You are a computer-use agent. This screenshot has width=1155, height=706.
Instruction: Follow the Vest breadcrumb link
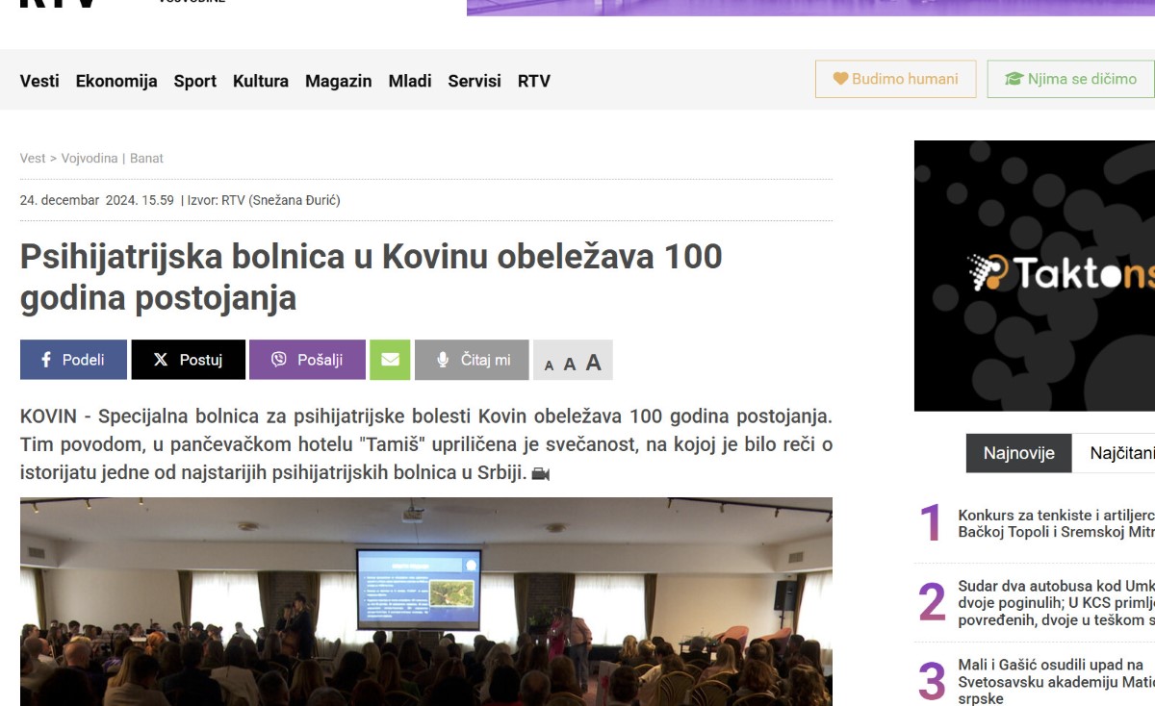(x=33, y=158)
